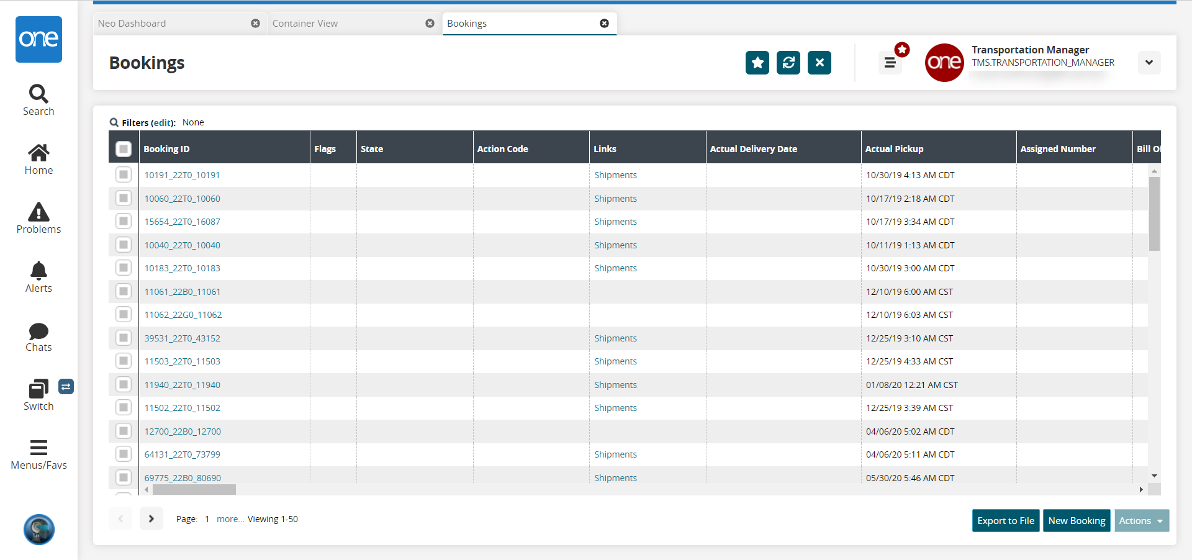Expand the Actions dropdown button

click(1141, 521)
